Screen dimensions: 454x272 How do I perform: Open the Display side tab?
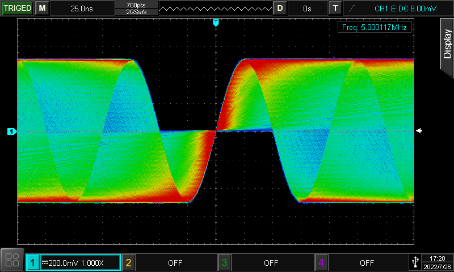coord(447,45)
